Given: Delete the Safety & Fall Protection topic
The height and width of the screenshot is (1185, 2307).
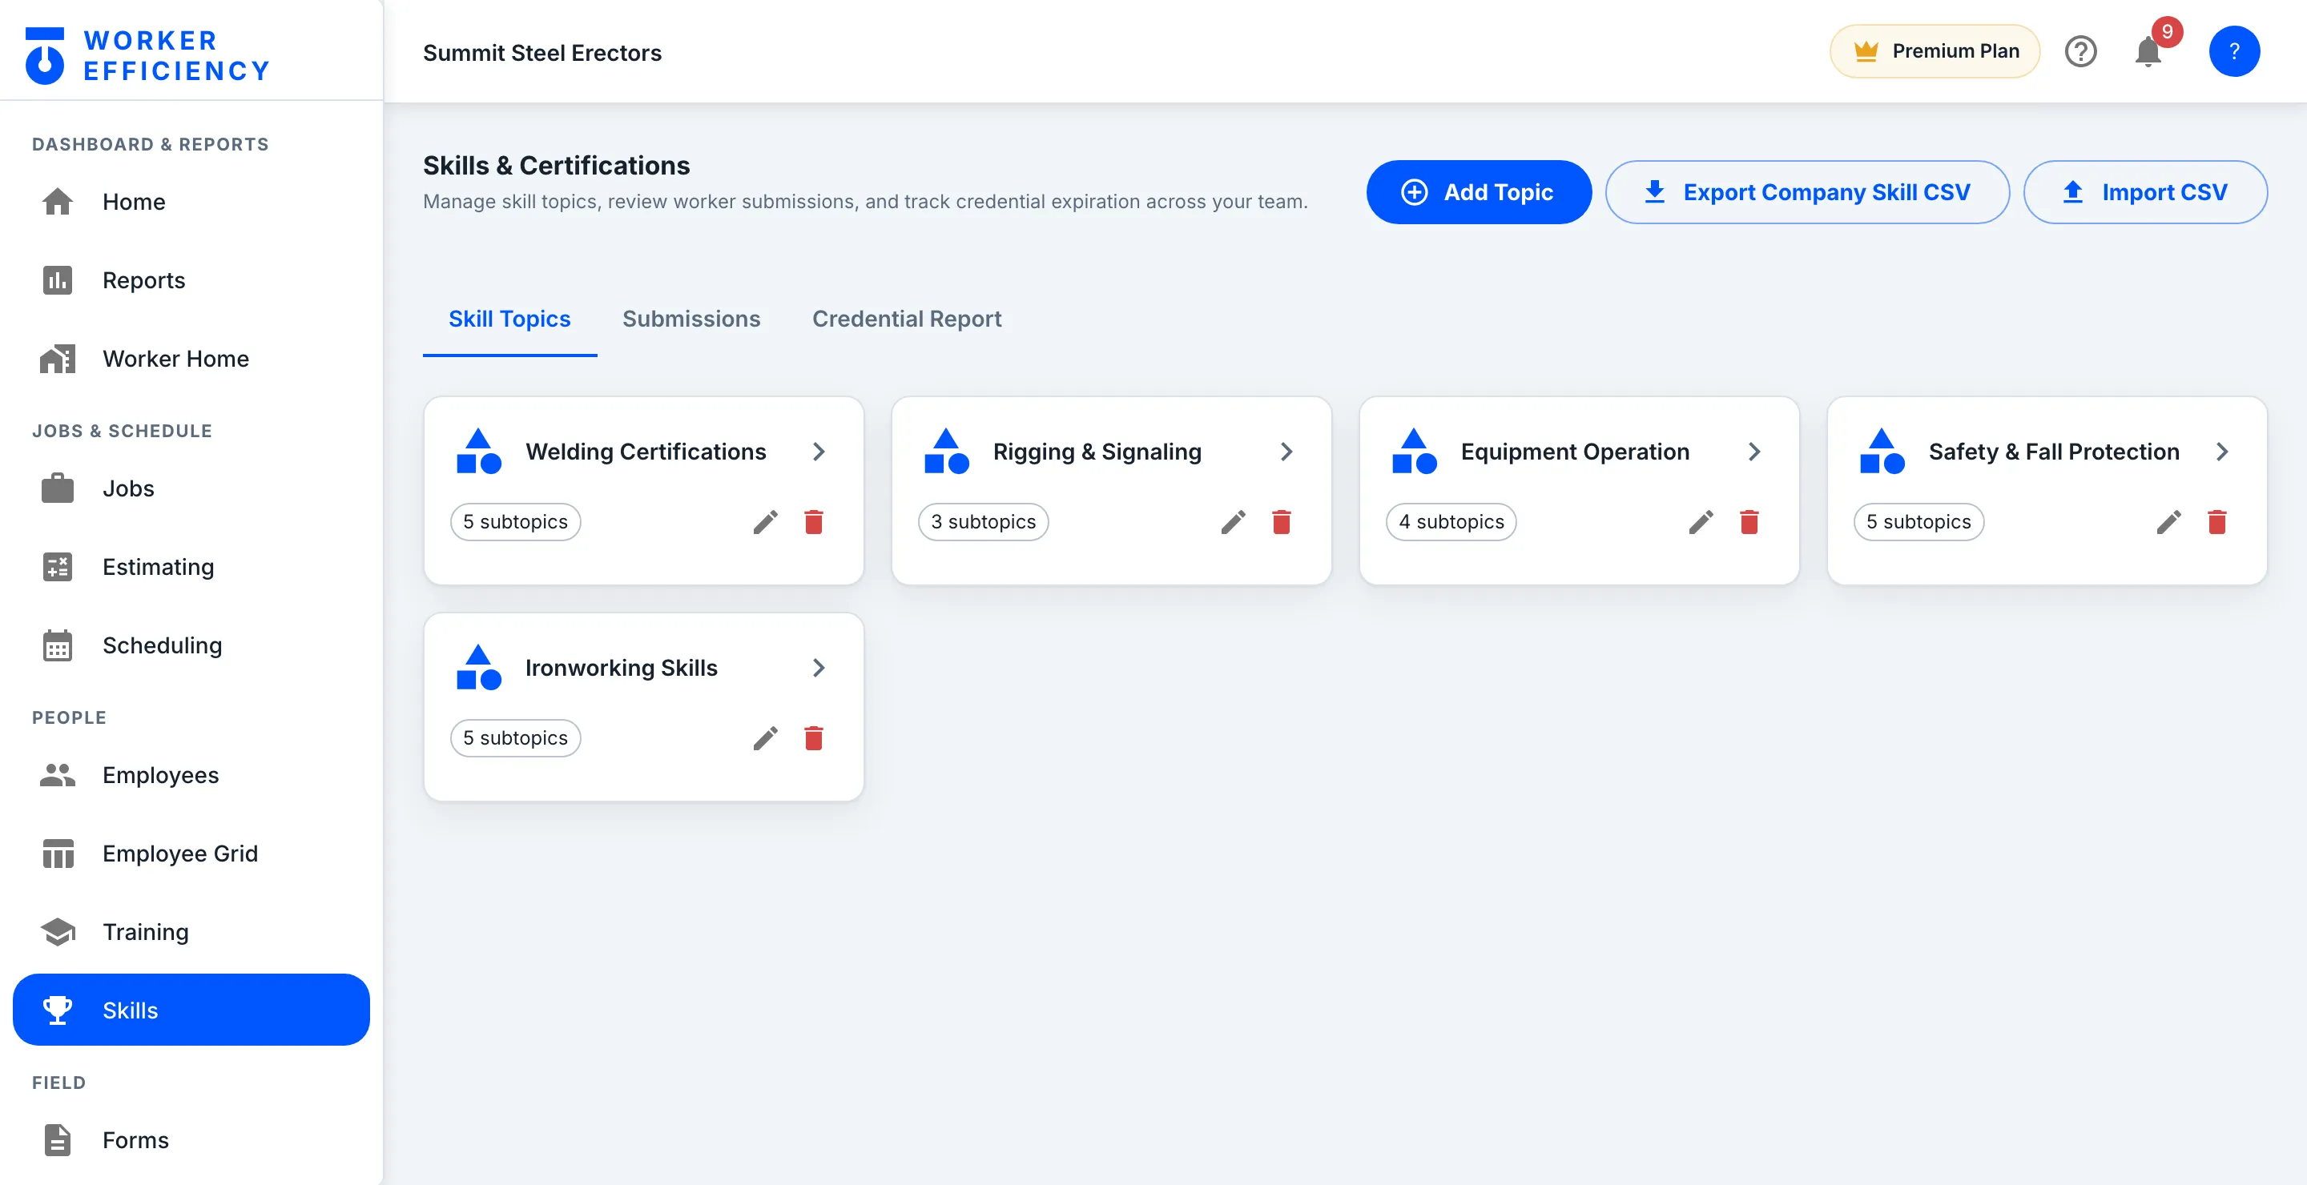Looking at the screenshot, I should tap(2216, 522).
